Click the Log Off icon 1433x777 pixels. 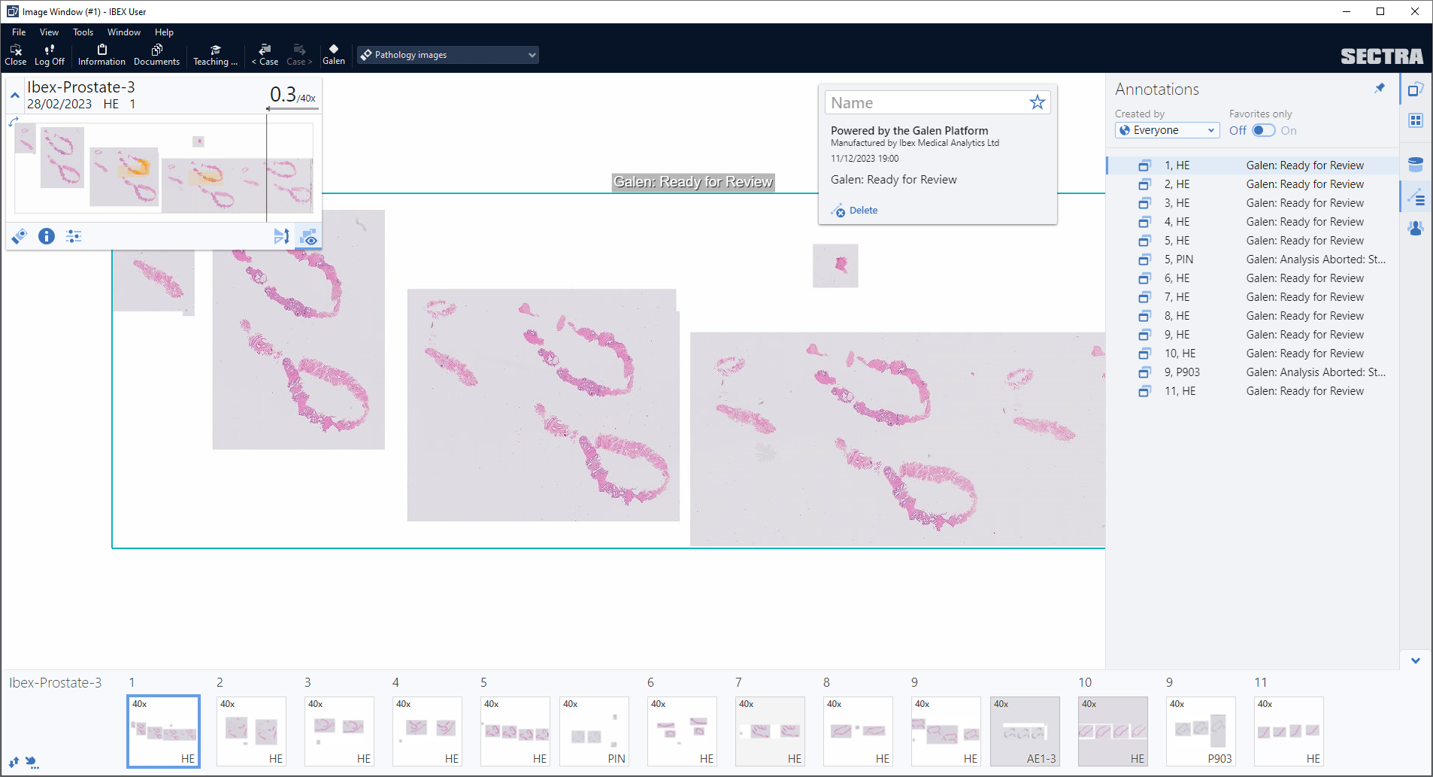pyautogui.click(x=50, y=54)
